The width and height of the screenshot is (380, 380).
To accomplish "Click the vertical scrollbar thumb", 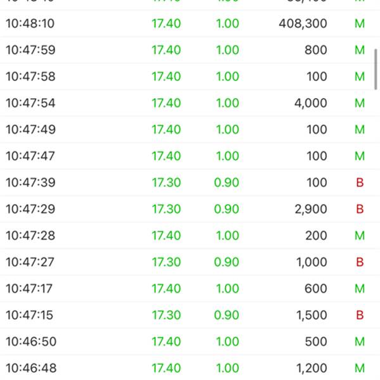I will [x=376, y=69].
